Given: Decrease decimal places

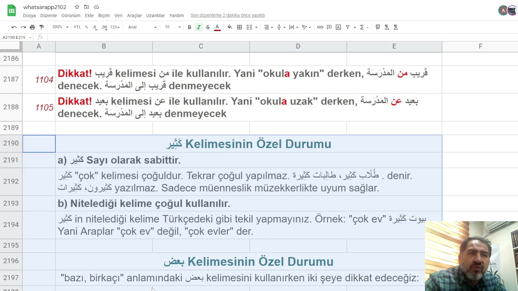Looking at the screenshot, I should click(95, 27).
